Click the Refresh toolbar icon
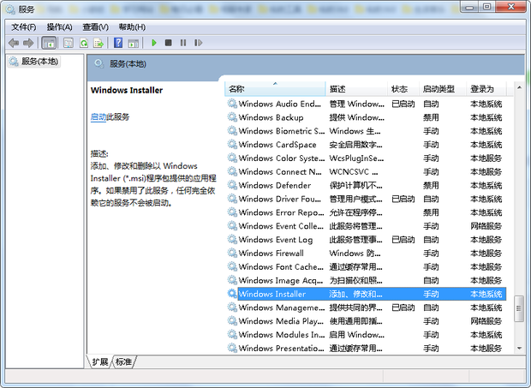 click(85, 42)
